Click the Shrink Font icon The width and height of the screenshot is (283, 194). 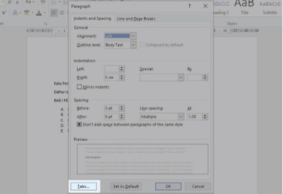[x=17, y=2]
